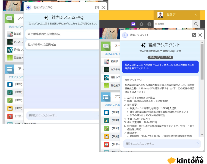
Task: Click the blue user question message bubble
Action: click(160, 67)
